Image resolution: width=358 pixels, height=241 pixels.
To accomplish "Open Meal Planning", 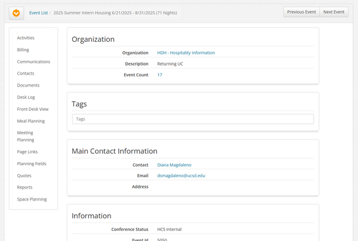I will pyautogui.click(x=31, y=121).
